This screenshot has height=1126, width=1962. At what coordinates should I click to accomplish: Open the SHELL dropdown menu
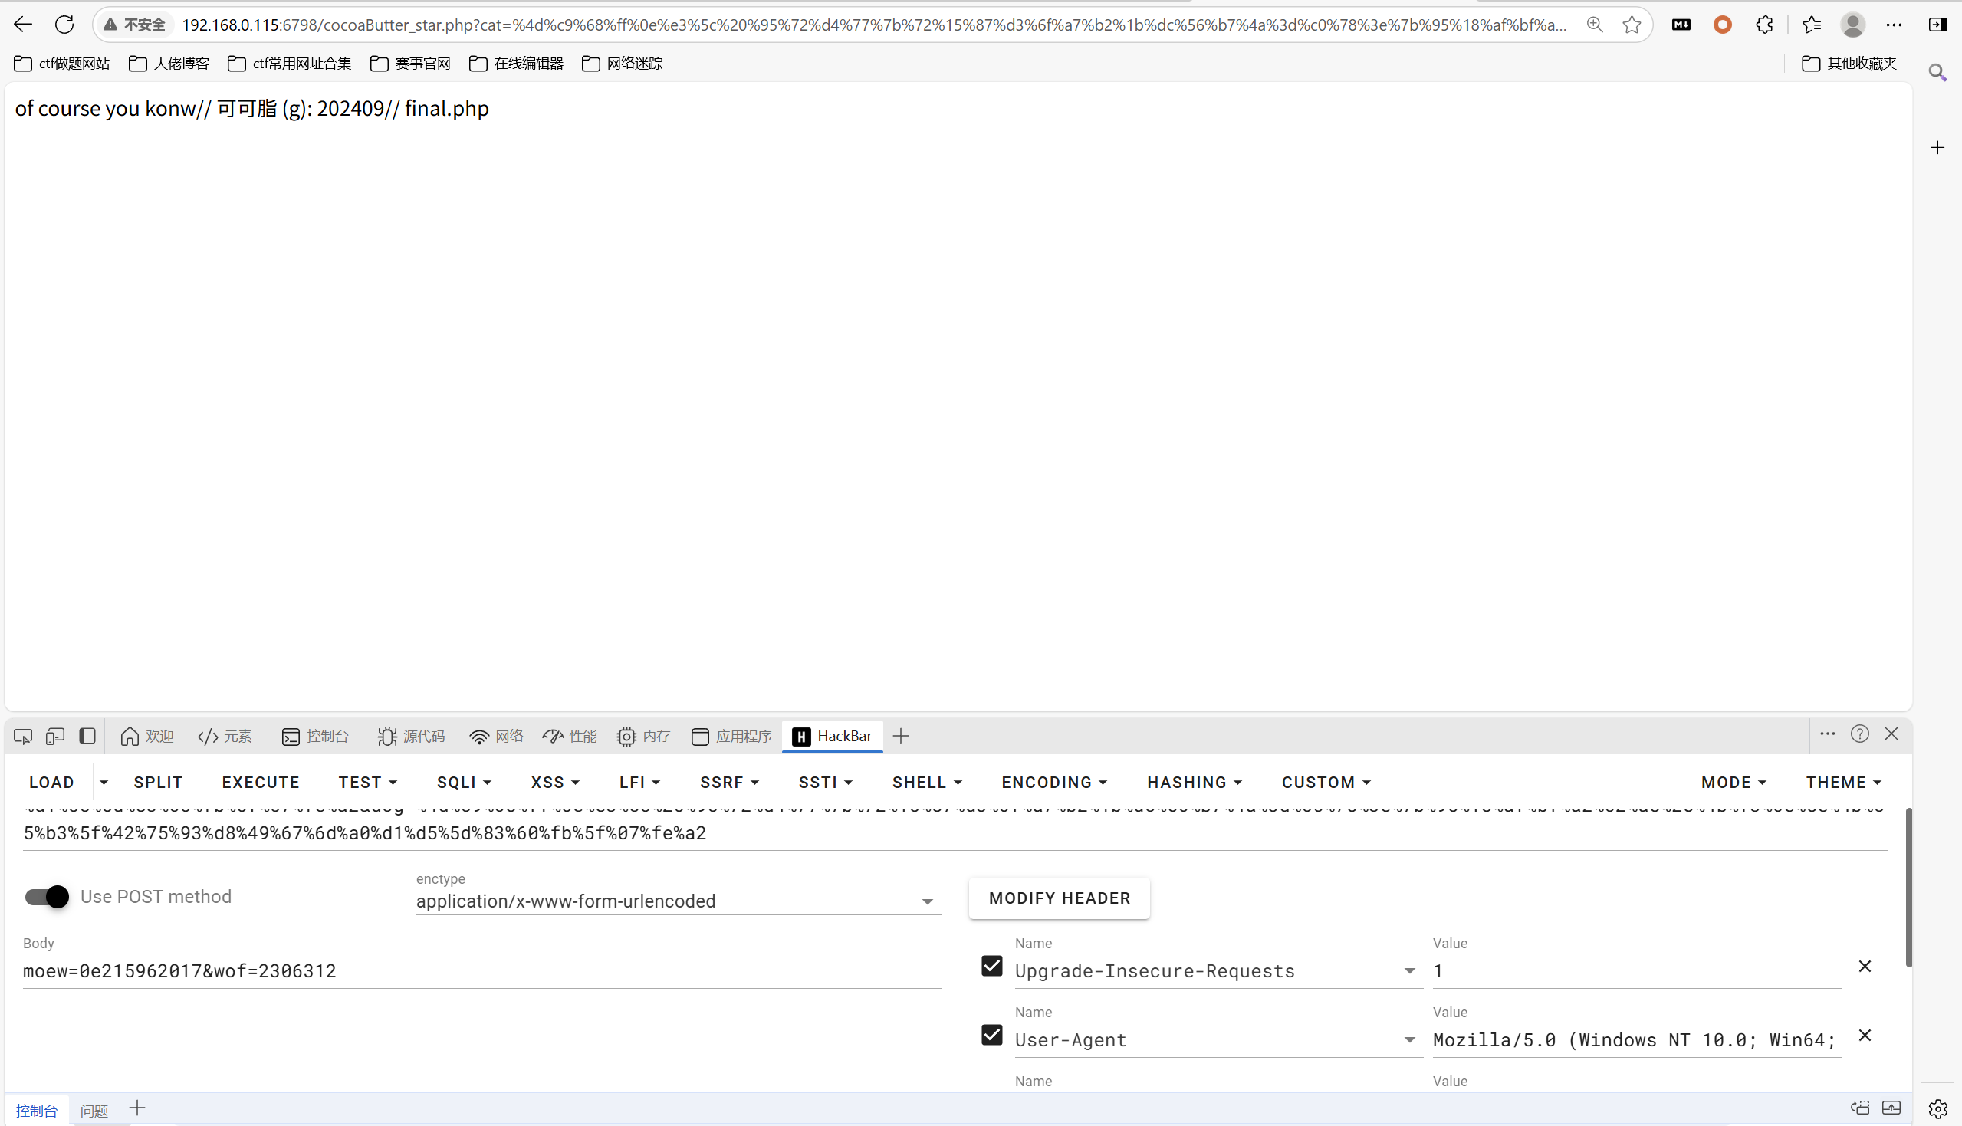click(x=926, y=783)
